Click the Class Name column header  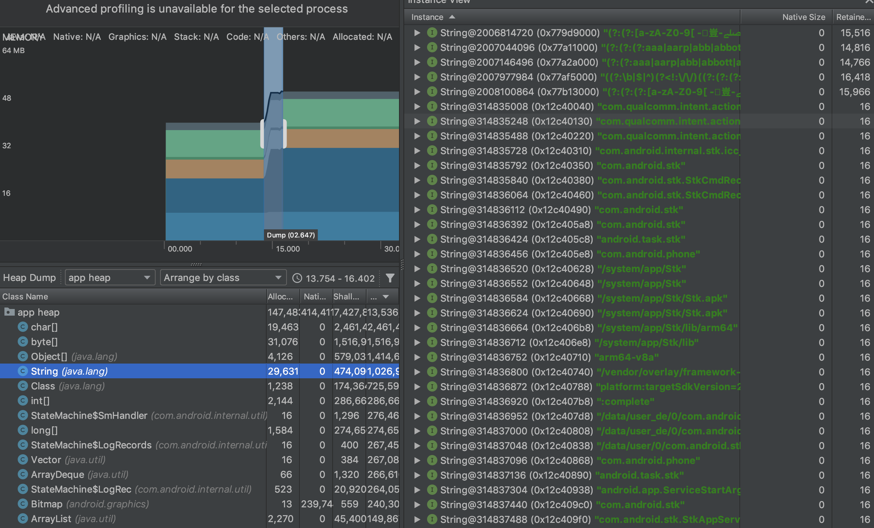25,296
